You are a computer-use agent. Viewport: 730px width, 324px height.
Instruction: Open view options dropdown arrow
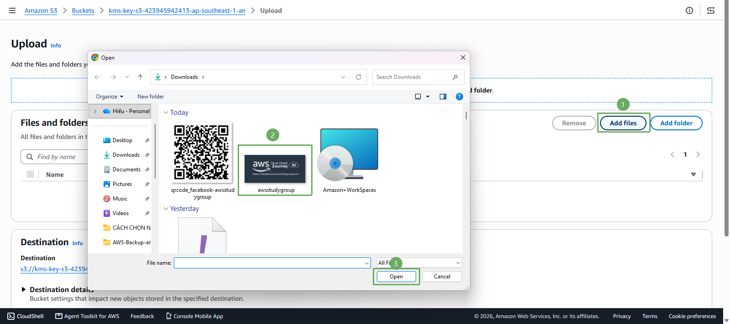pyautogui.click(x=428, y=97)
